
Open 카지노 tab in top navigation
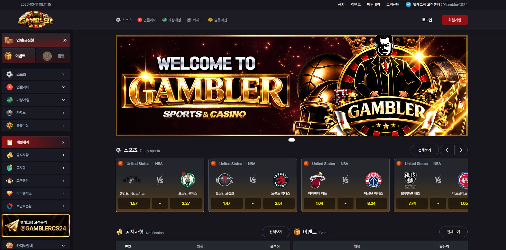[x=195, y=20]
